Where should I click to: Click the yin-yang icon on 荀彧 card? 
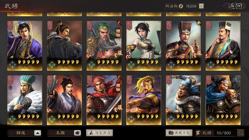[198, 23]
